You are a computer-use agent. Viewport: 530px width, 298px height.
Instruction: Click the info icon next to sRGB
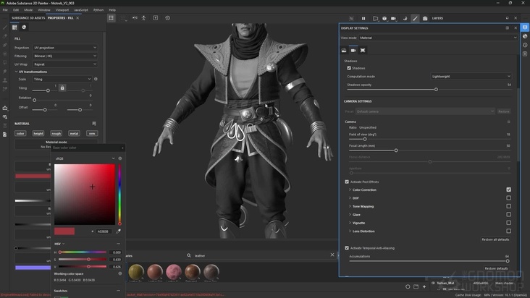coord(120,158)
